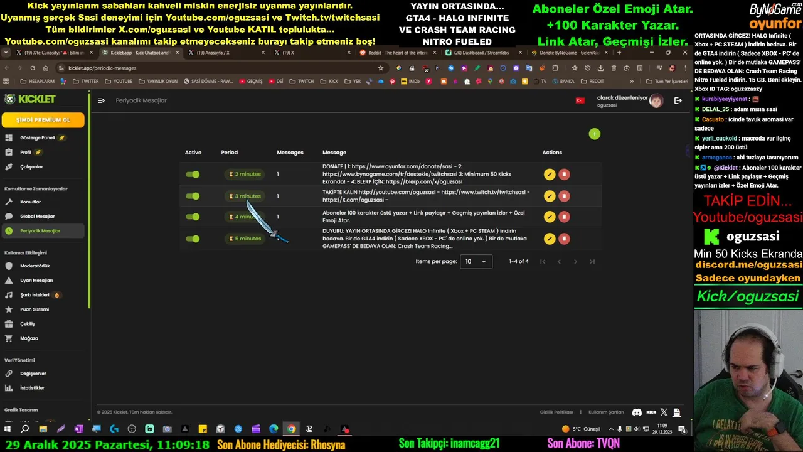
Task: Add a new periodic message
Action: point(594,134)
